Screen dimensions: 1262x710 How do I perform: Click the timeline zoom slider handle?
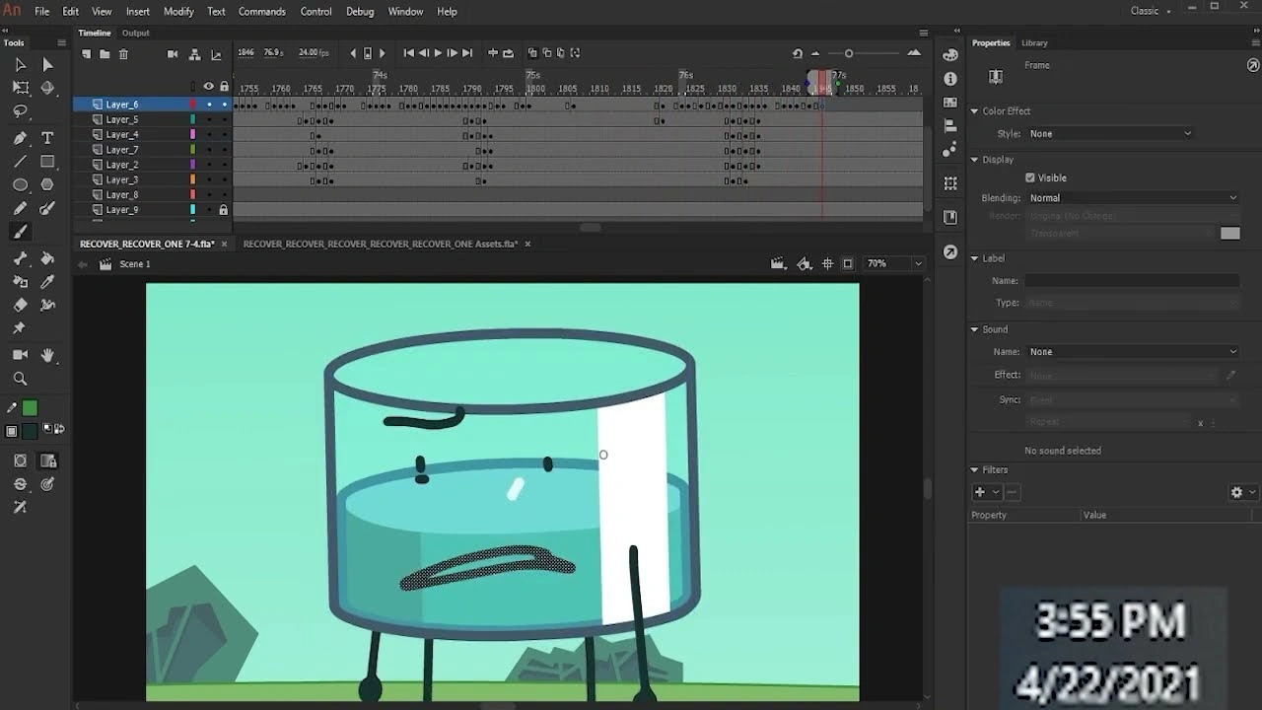click(849, 53)
